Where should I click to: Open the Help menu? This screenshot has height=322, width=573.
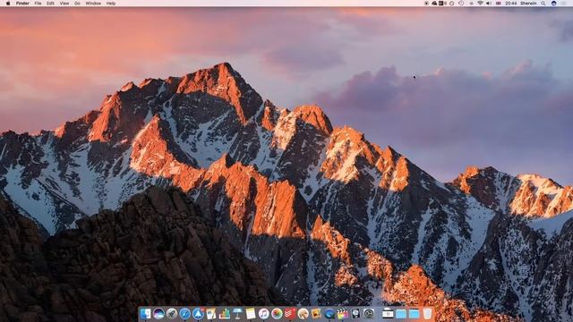tap(111, 4)
